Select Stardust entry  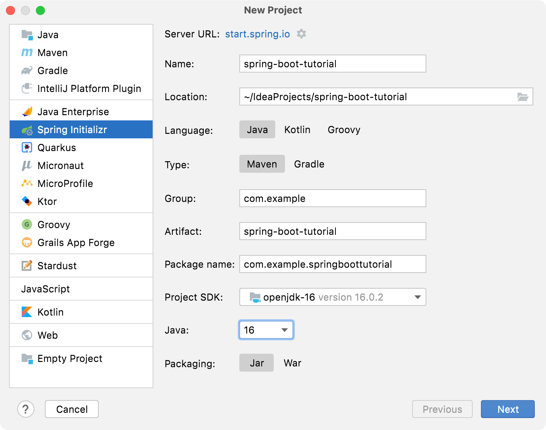tap(81, 266)
